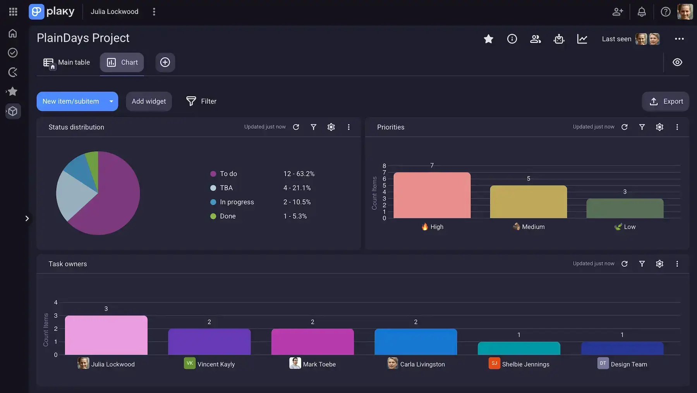Toggle favorite star for PlainDays Project
The image size is (697, 393).
click(x=488, y=39)
